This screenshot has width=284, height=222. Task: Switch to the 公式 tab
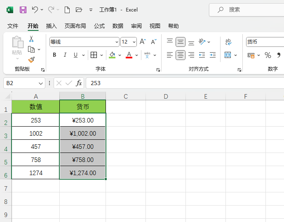coord(99,26)
